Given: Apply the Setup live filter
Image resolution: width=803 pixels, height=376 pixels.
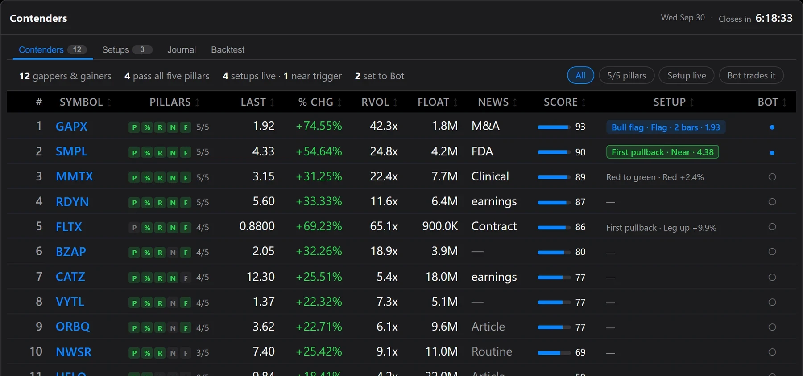Looking at the screenshot, I should [x=687, y=75].
